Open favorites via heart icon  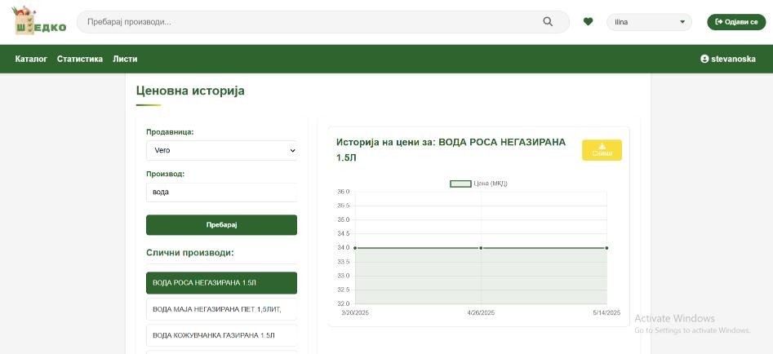pyautogui.click(x=588, y=22)
